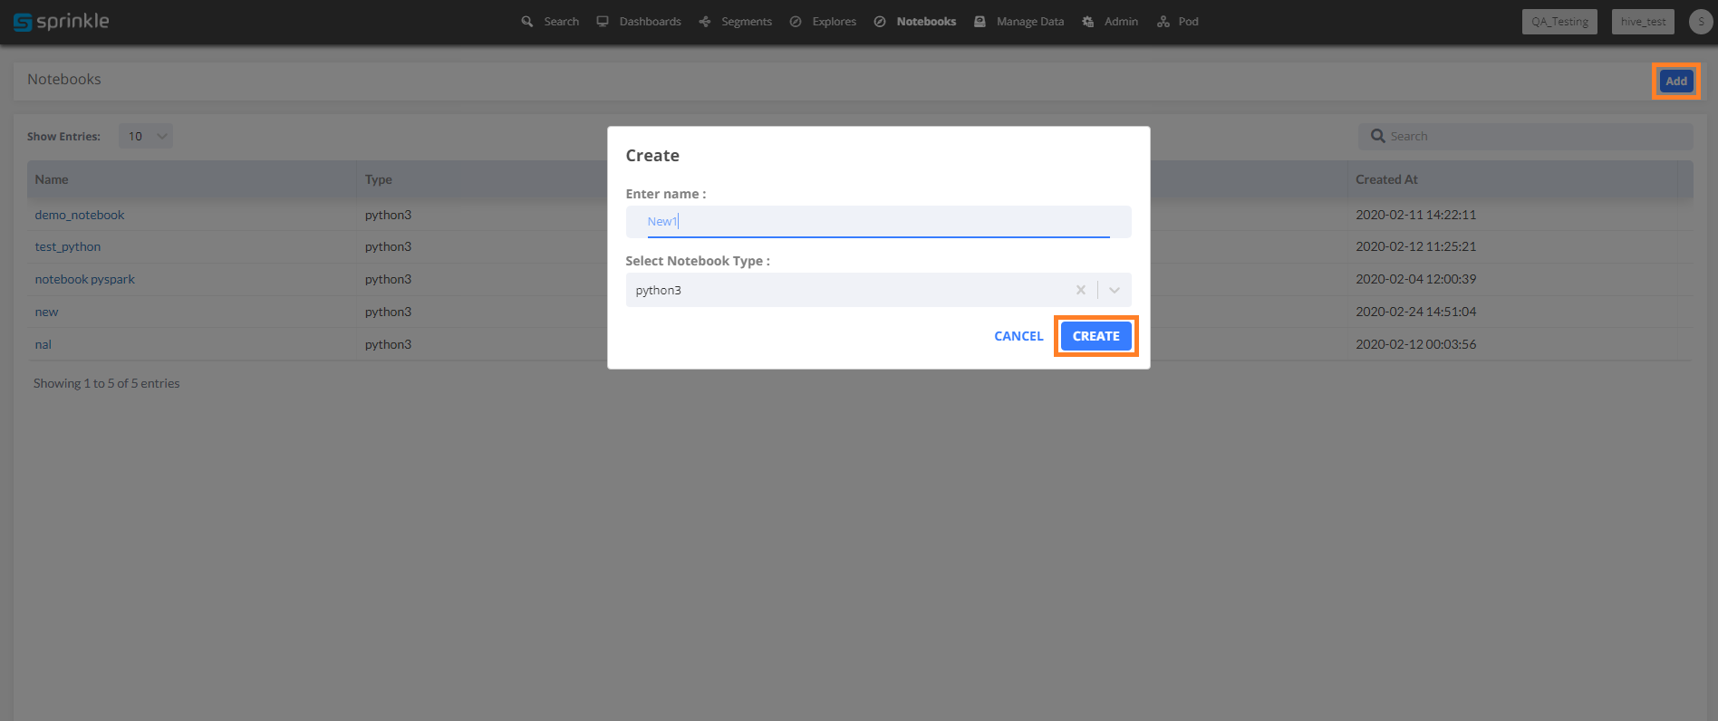
Task: Open the Show Entries dropdown
Action: click(146, 137)
